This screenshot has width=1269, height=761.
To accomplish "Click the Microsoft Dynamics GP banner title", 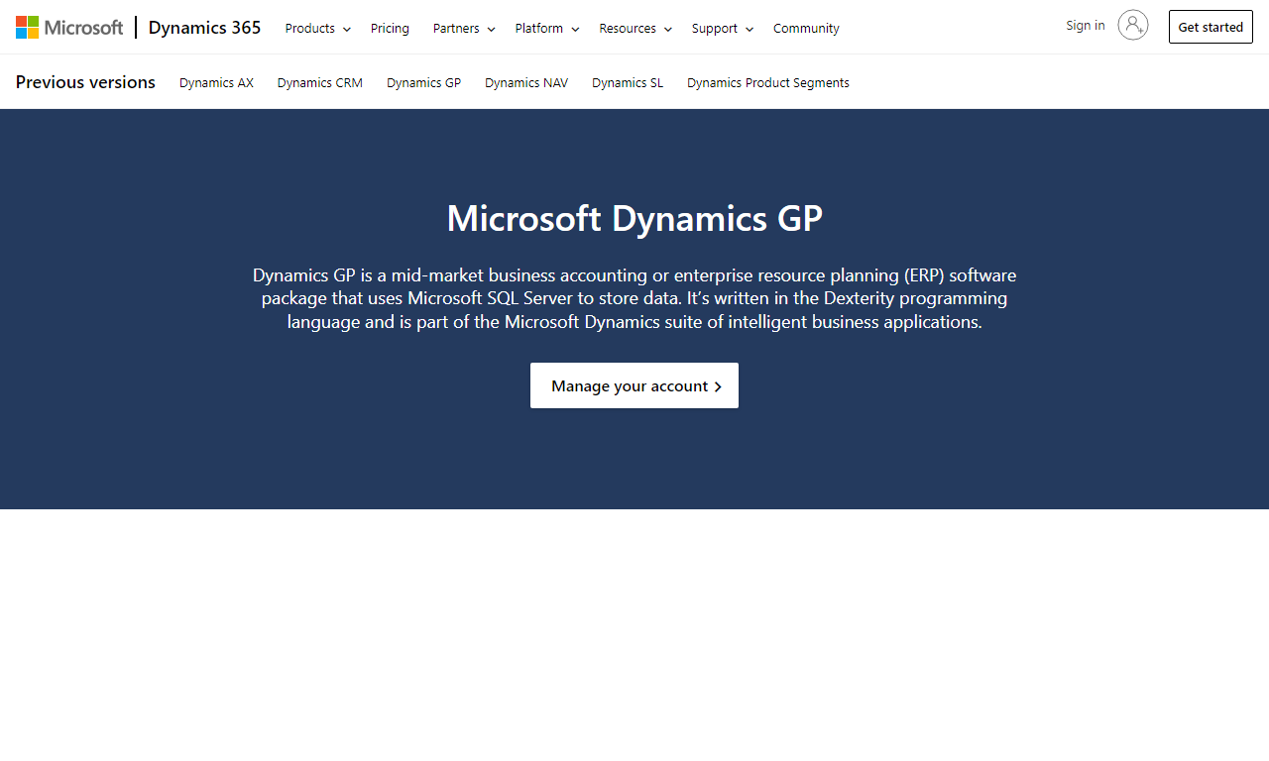I will click(x=634, y=218).
